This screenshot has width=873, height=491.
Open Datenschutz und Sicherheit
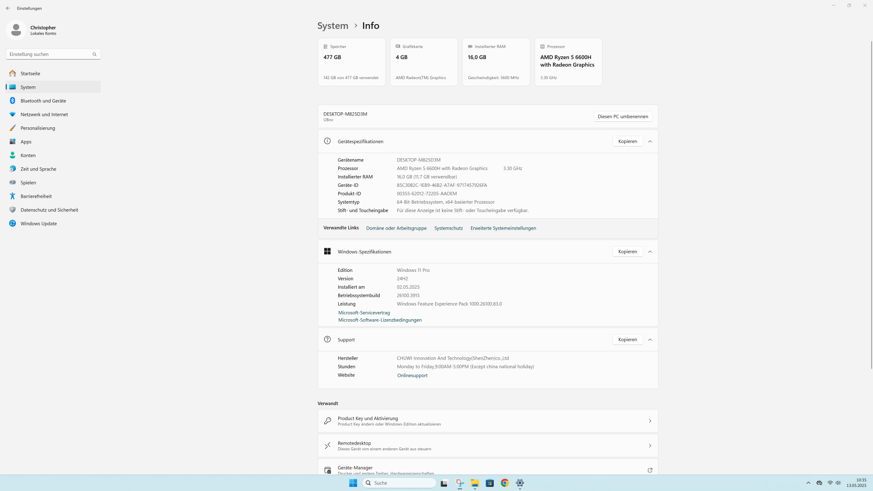click(x=53, y=210)
